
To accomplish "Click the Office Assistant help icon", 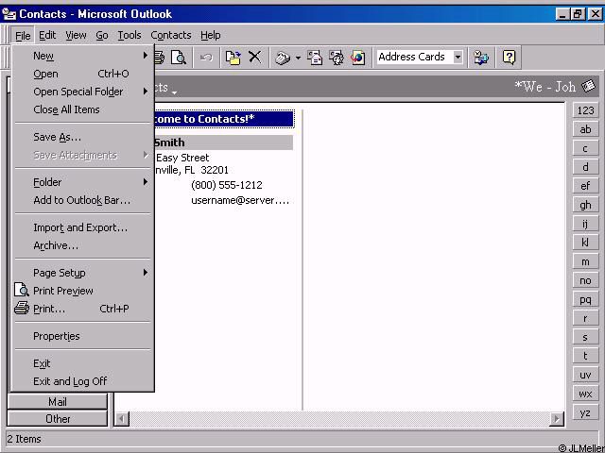I will click(x=509, y=58).
